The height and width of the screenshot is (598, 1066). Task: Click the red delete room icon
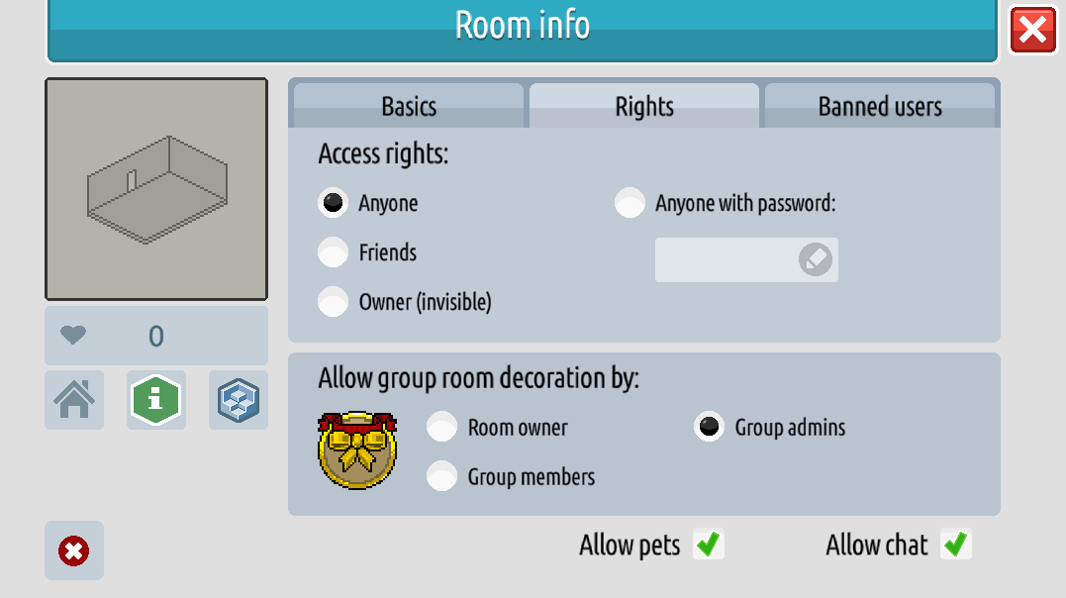coord(74,550)
